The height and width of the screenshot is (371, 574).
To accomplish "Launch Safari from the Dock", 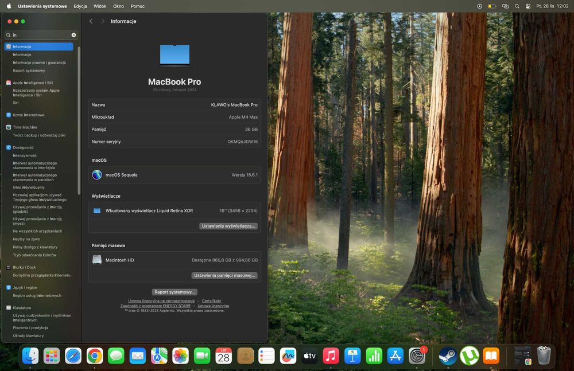I will pyautogui.click(x=73, y=356).
